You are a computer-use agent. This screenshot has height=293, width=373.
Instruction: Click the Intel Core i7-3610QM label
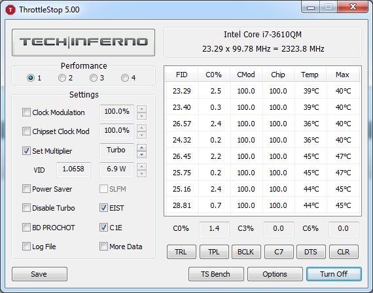tap(262, 35)
